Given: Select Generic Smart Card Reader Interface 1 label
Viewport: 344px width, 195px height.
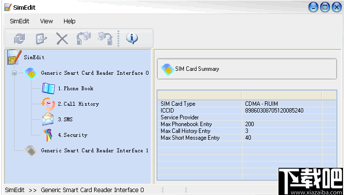Looking at the screenshot, I should [x=95, y=150].
